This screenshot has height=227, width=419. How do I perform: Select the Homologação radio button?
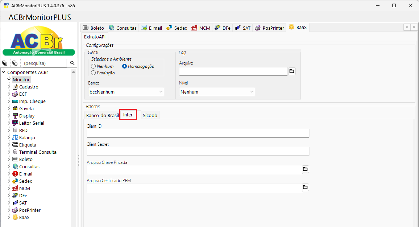125,66
